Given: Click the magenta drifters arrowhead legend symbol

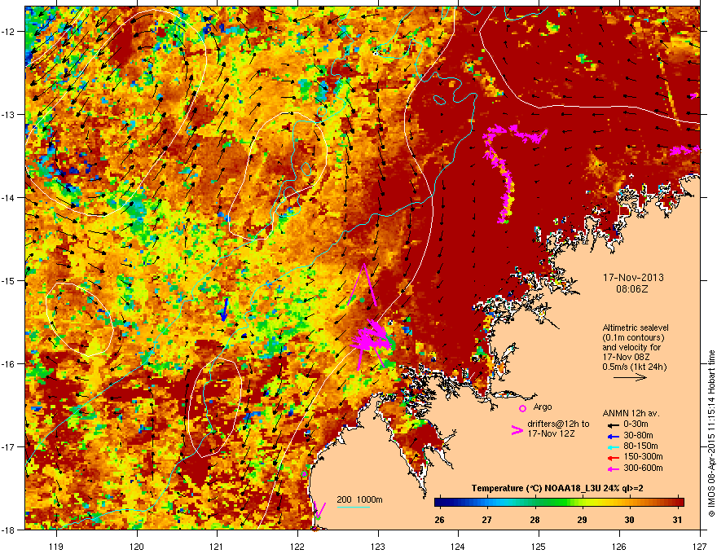Looking at the screenshot, I should [517, 430].
